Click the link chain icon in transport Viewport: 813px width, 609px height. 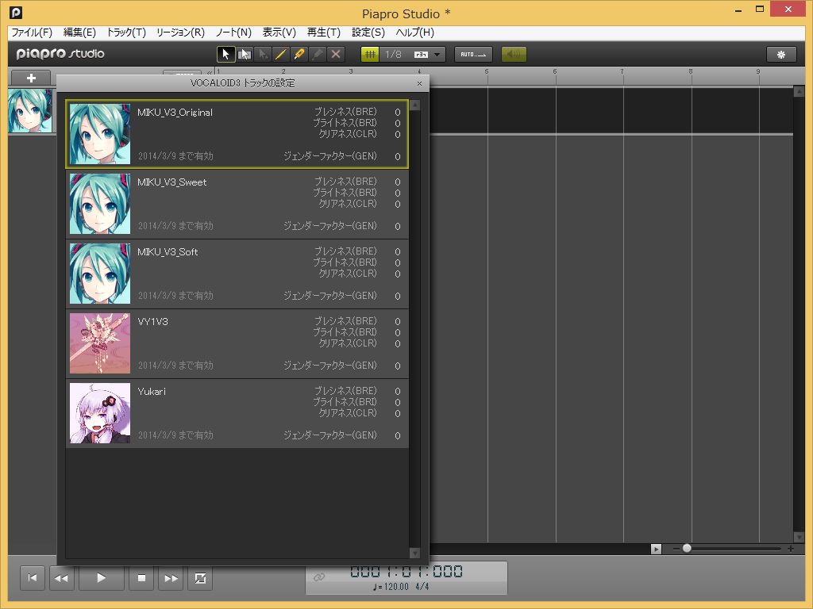[x=319, y=577]
